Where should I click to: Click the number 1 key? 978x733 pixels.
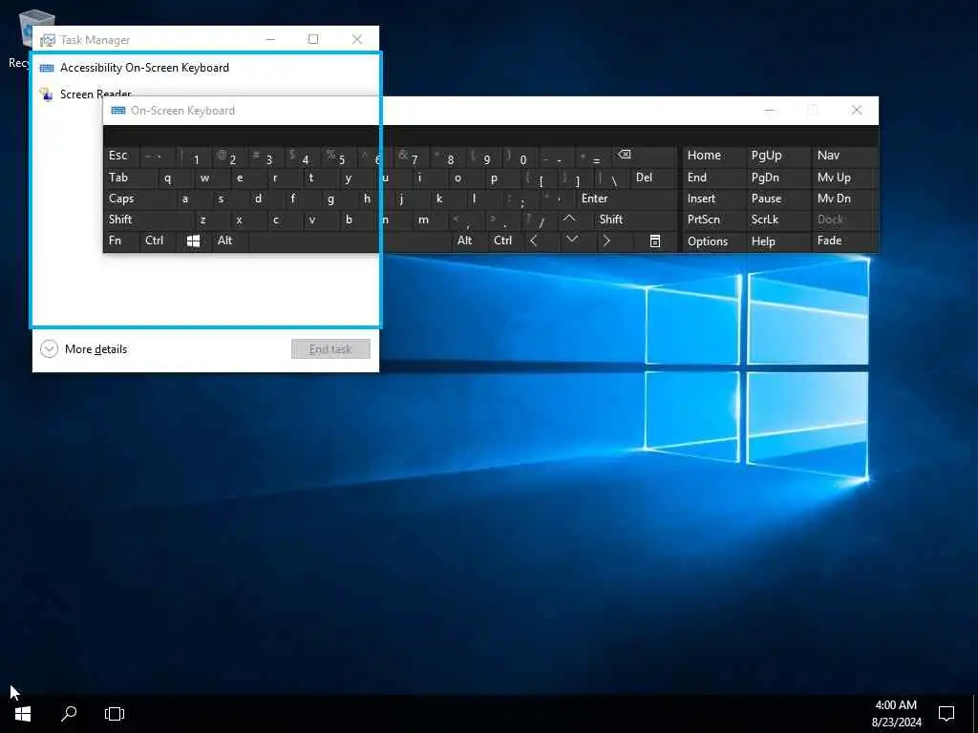(x=193, y=157)
